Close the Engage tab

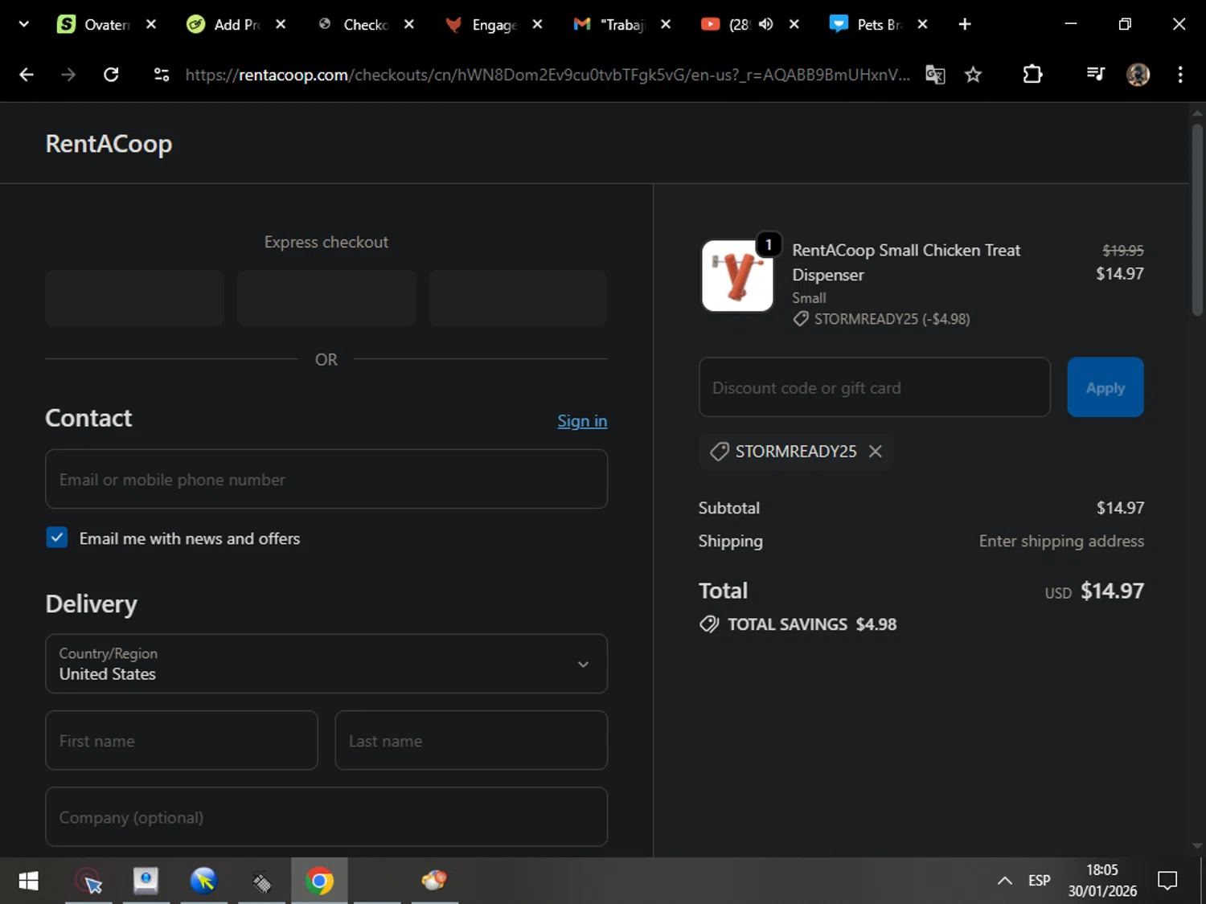click(x=537, y=24)
